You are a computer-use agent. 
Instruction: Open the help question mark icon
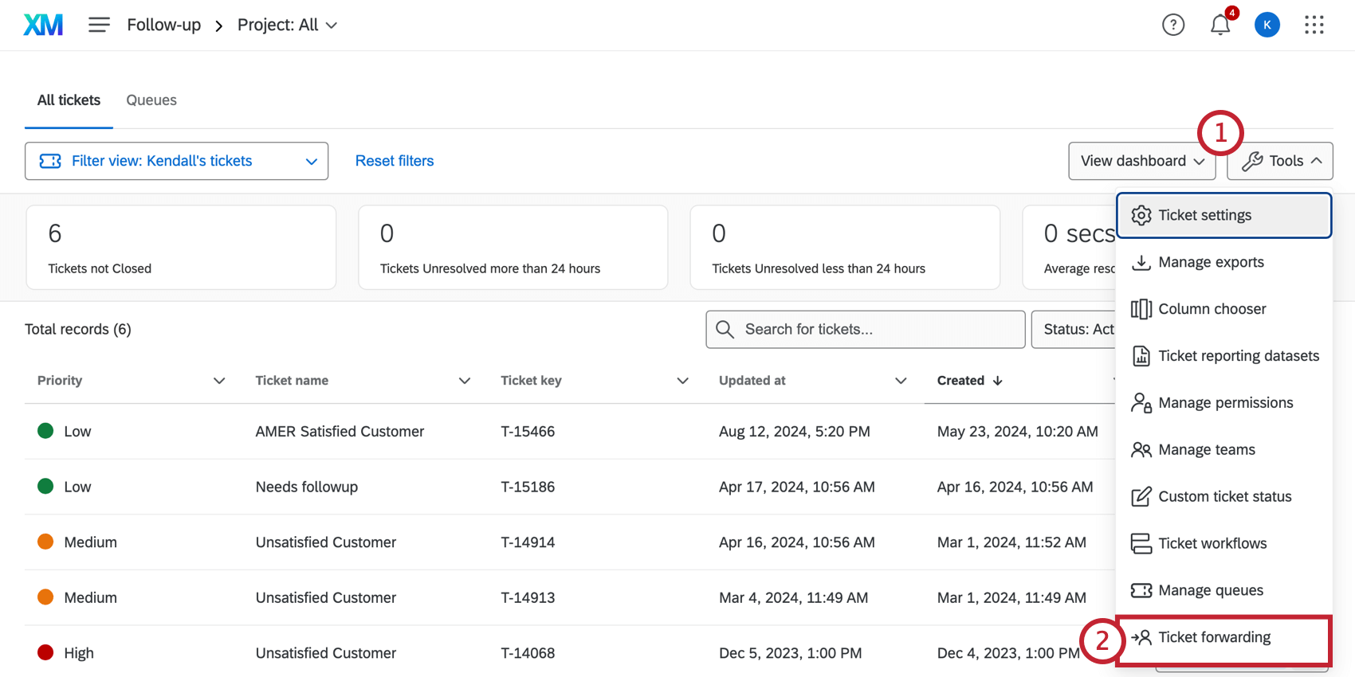1172,25
